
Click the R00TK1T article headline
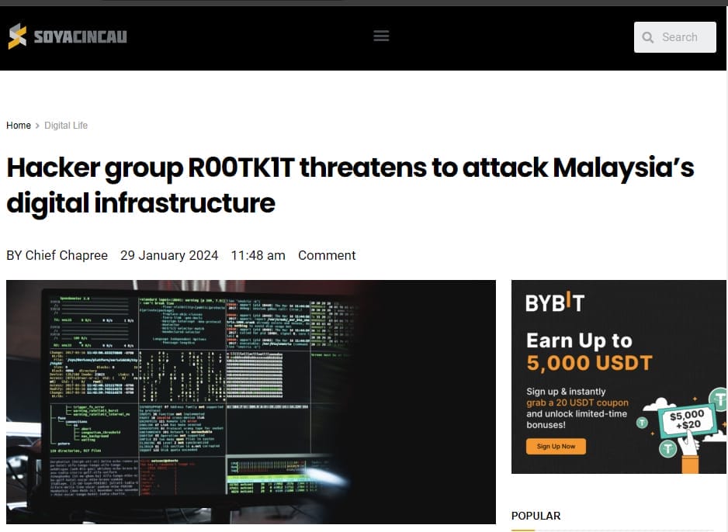pyautogui.click(x=349, y=185)
